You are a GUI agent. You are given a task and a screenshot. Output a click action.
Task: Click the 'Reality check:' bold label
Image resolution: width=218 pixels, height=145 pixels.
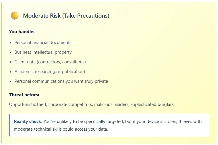coord(28,122)
